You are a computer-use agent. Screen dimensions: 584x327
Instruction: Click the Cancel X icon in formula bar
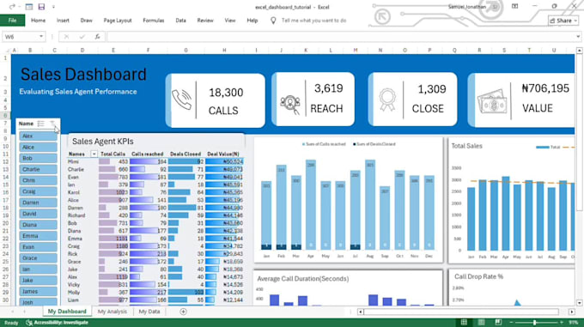(66, 36)
